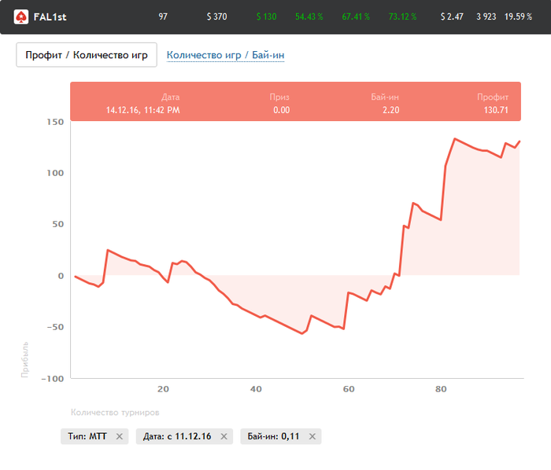The width and height of the screenshot is (551, 470).
Task: Click the Профит value 130.71 in tooltip
Action: (x=496, y=110)
